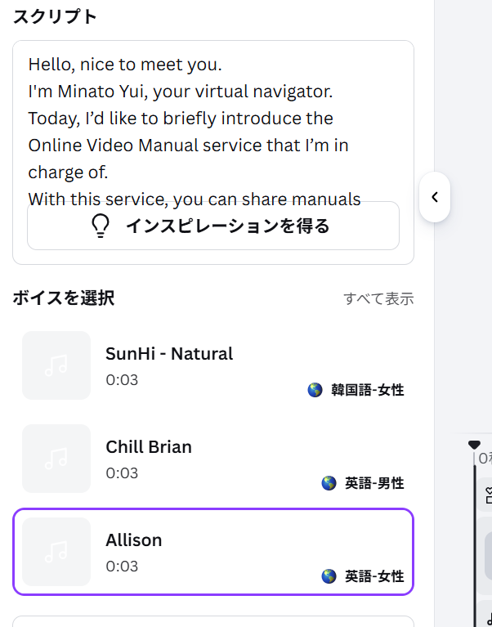Image resolution: width=492 pixels, height=627 pixels.
Task: Click the 韓国語-女性 language tag
Action: tap(367, 389)
